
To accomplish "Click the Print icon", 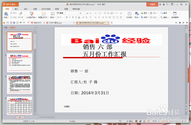I will click(14, 23).
